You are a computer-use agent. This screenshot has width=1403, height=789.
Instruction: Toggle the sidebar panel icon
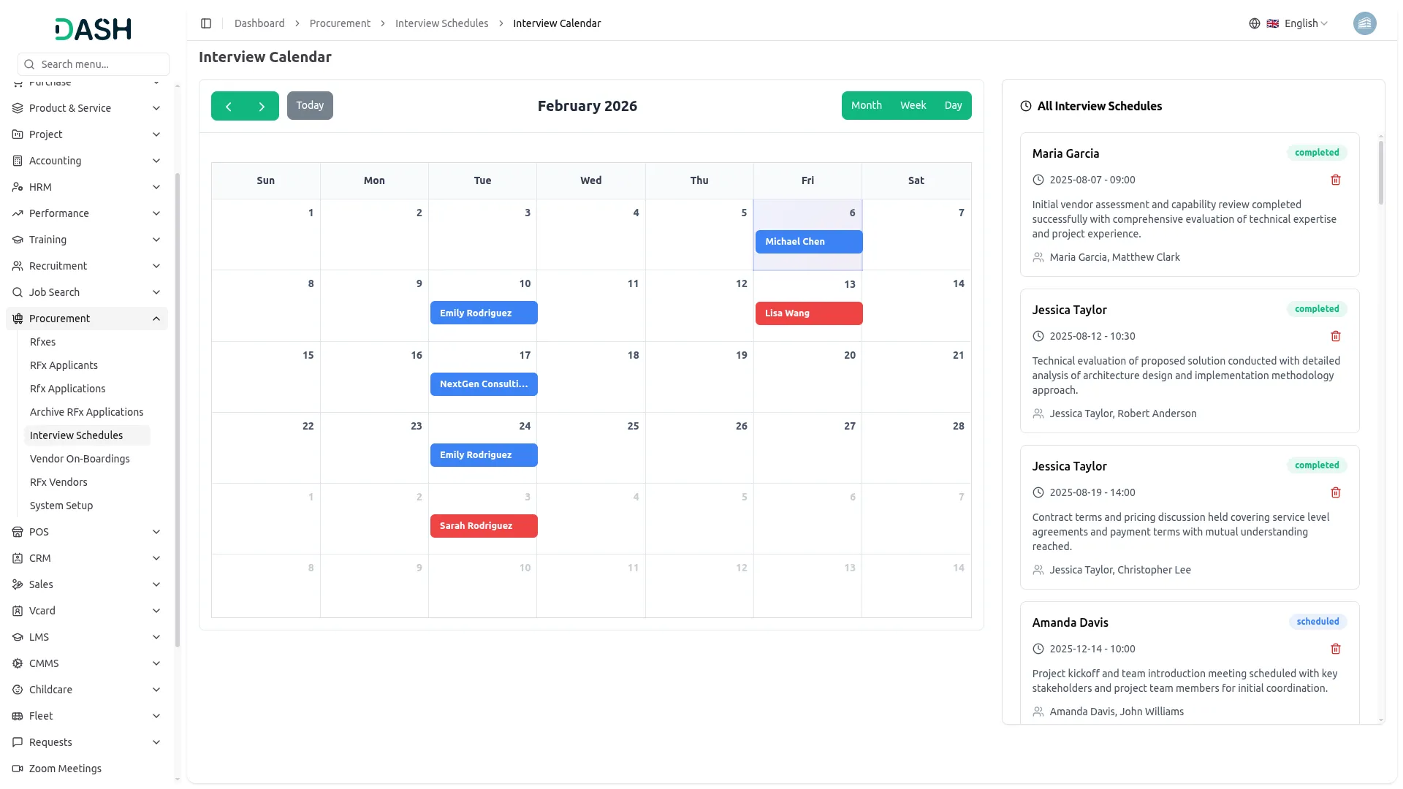pos(206,23)
